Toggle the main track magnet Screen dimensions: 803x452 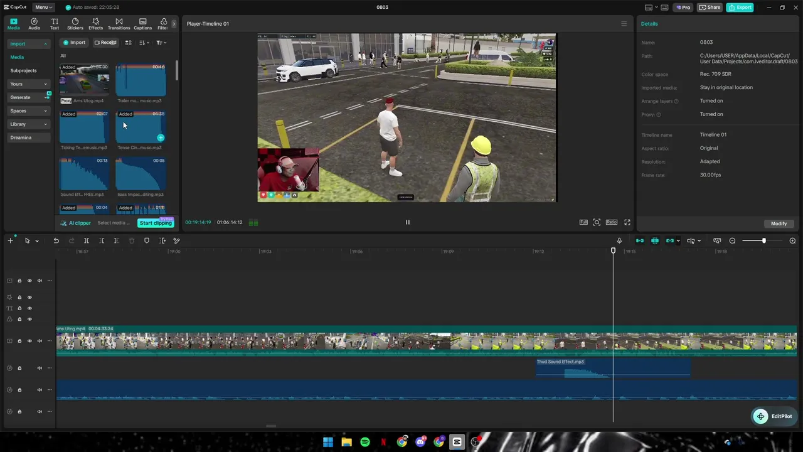click(x=640, y=241)
